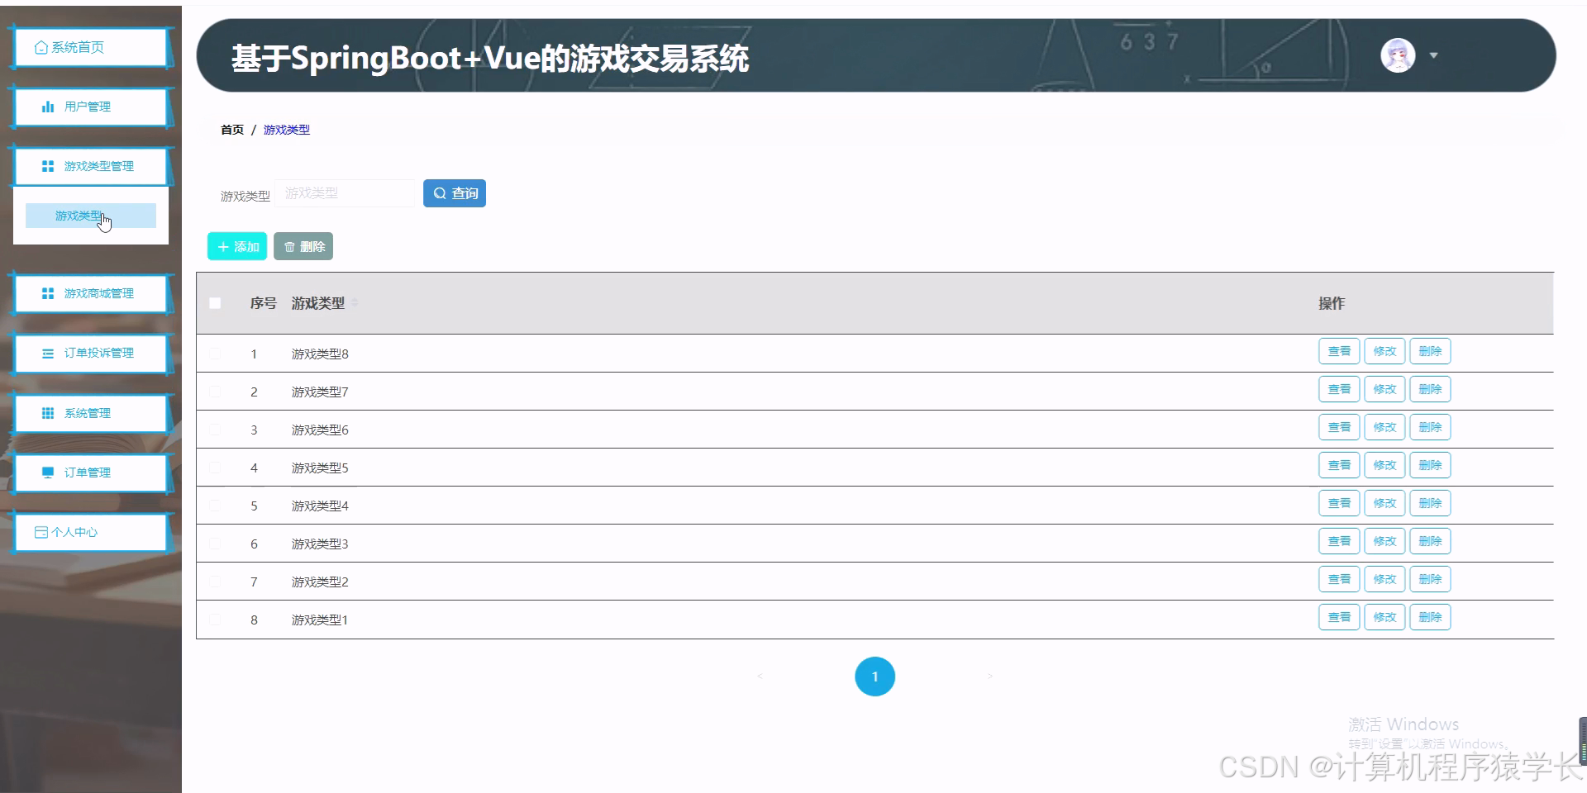Click 查看 for 游戏类型6
The image size is (1587, 793).
click(1339, 427)
